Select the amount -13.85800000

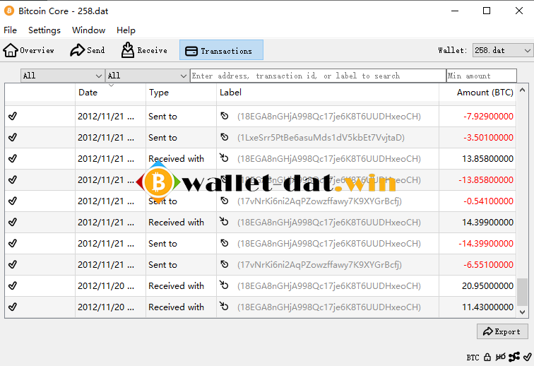point(486,179)
